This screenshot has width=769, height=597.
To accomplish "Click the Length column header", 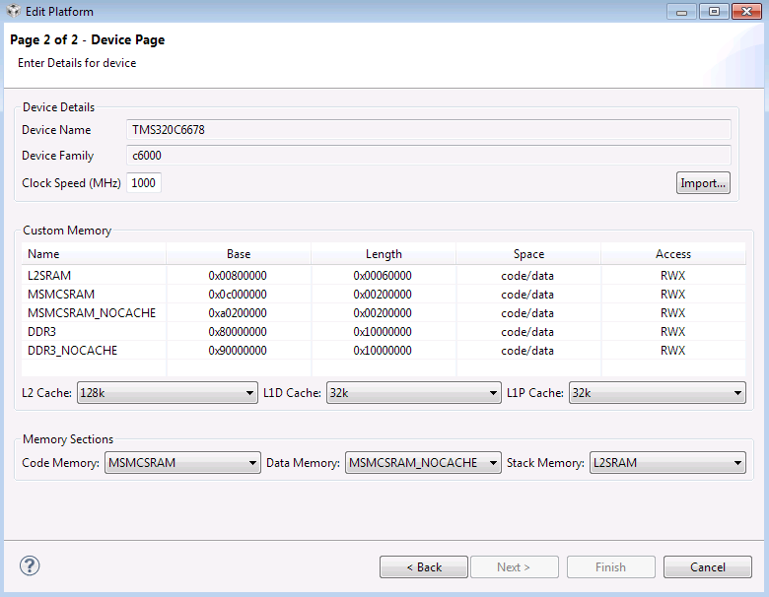I will [x=384, y=254].
